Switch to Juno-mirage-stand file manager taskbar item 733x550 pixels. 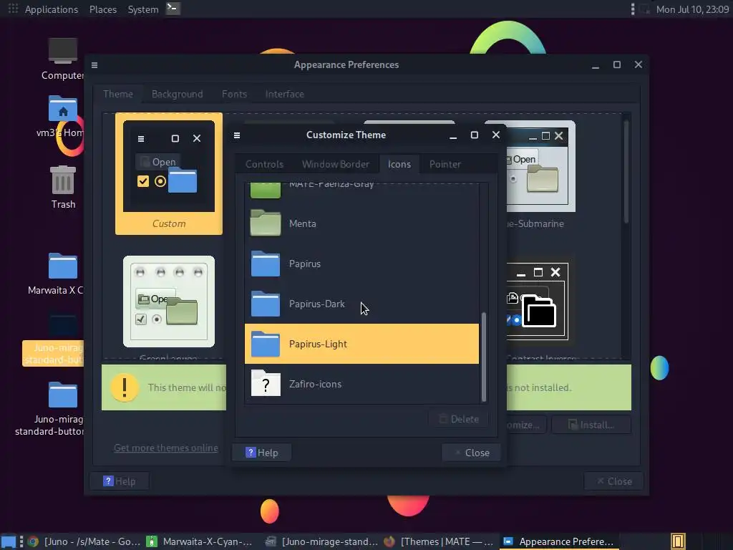click(x=321, y=541)
